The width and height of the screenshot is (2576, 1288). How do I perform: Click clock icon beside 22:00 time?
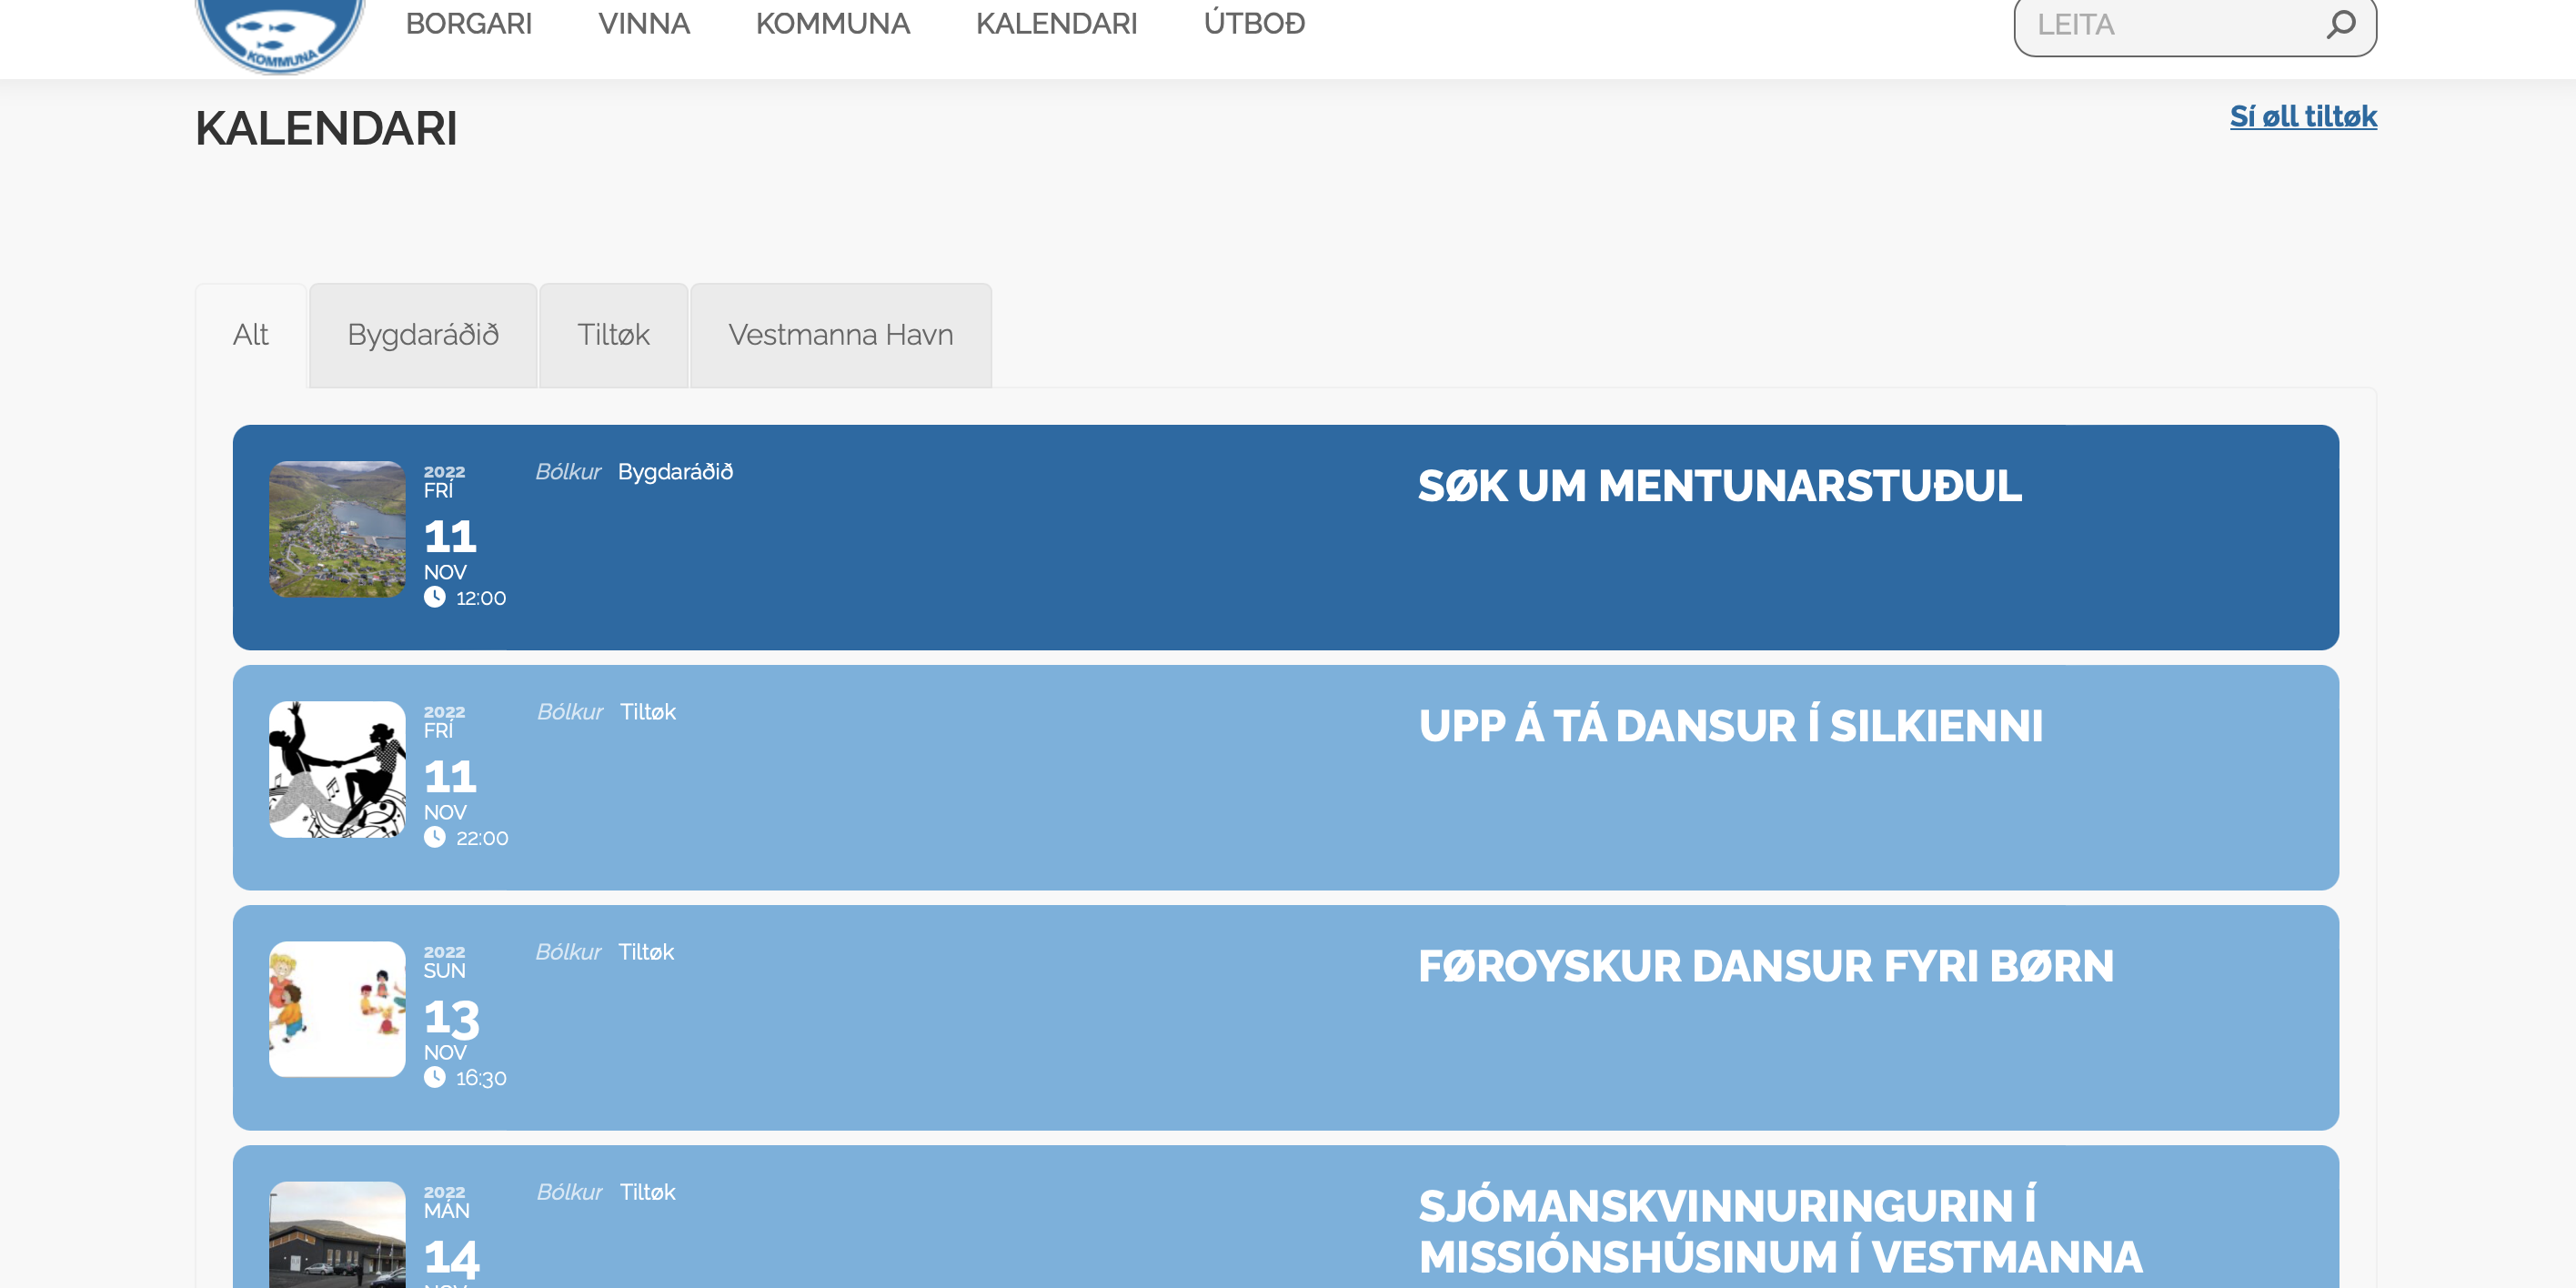tap(434, 837)
